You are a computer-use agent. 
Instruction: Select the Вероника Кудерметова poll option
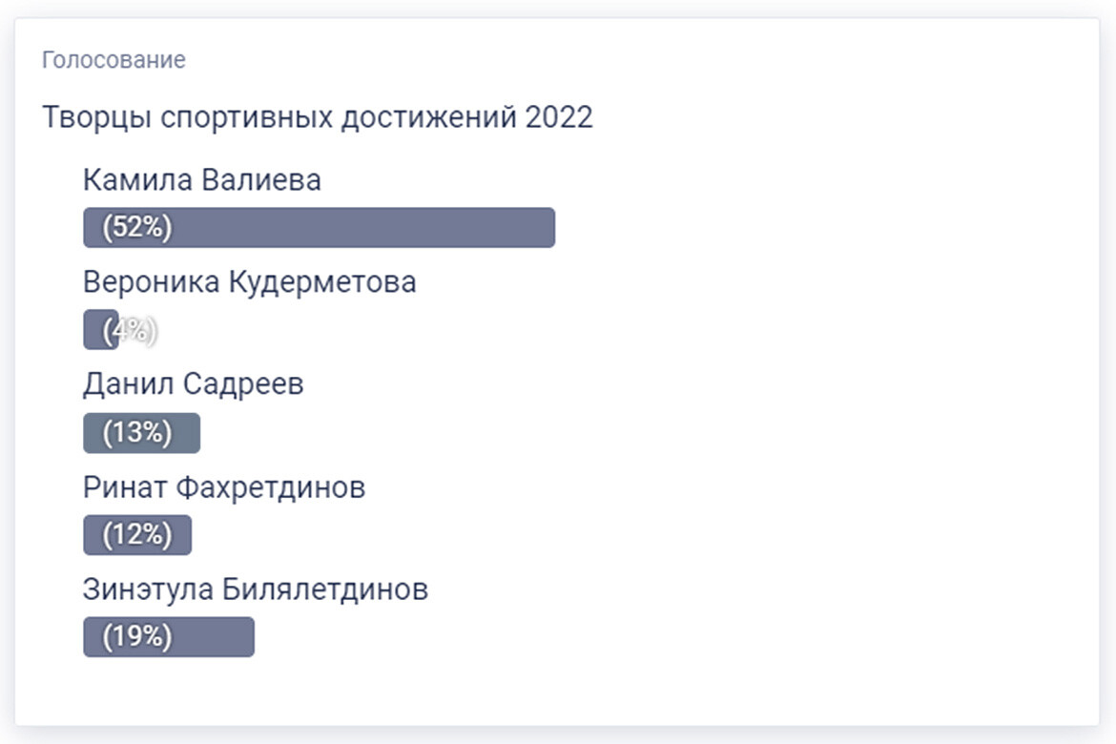pos(249,282)
